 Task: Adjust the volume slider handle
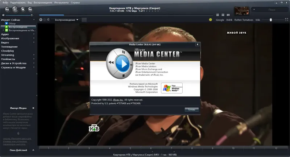coord(32,15)
